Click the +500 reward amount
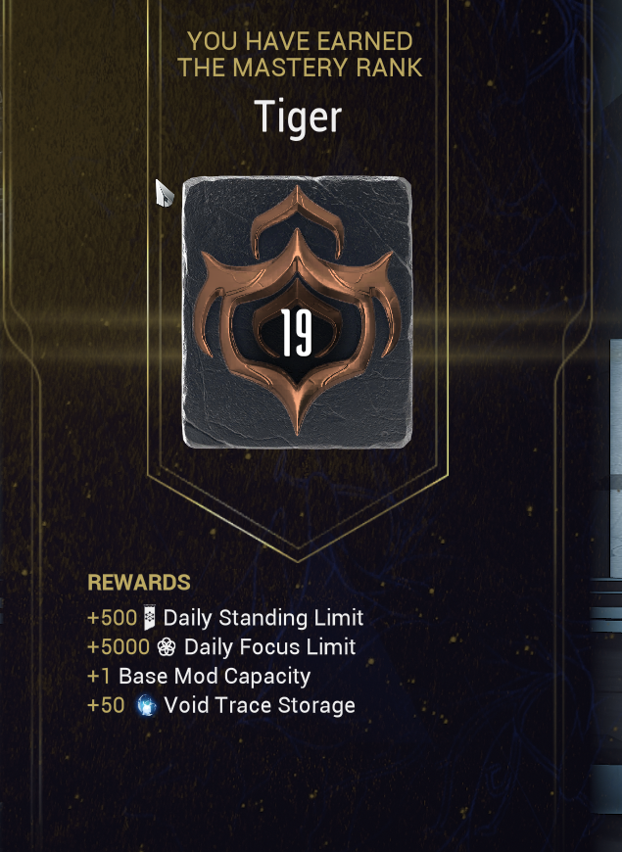This screenshot has width=622, height=852. (112, 618)
